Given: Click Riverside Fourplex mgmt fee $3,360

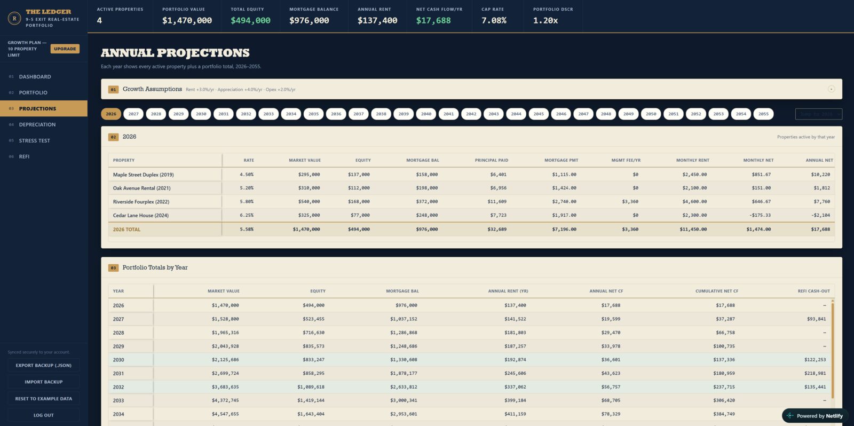Looking at the screenshot, I should pyautogui.click(x=630, y=202).
